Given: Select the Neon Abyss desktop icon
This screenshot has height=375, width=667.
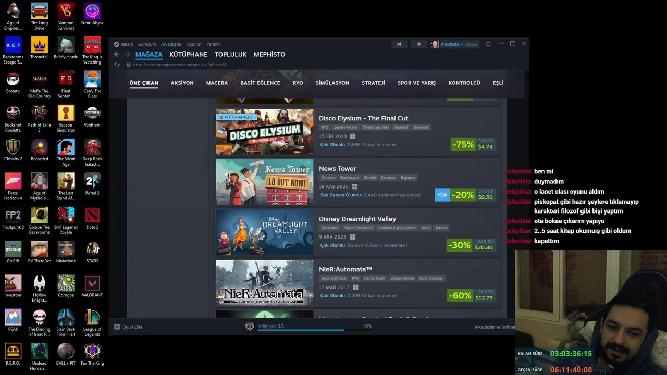Looking at the screenshot, I should point(92,14).
